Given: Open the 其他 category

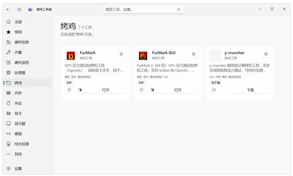Looking at the screenshot, I should [x=28, y=154].
